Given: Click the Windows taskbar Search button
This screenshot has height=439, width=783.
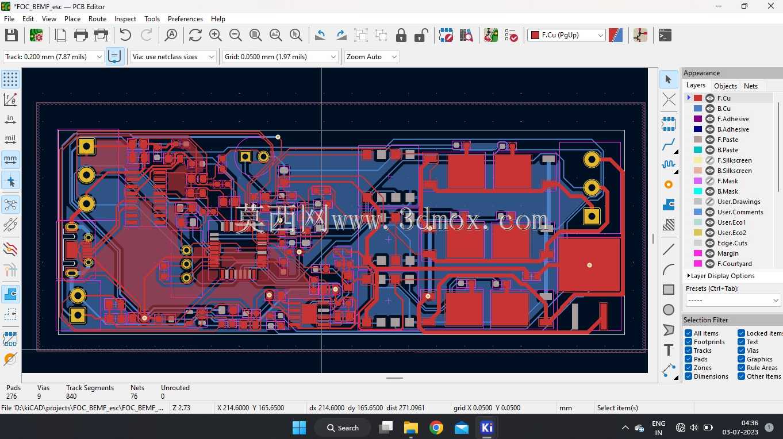Looking at the screenshot, I should [343, 428].
